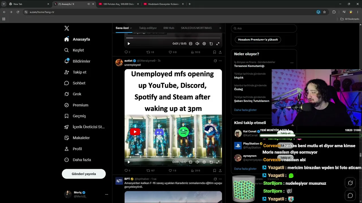Viewport: 362px width, 203px height.
Task: Like the autist unemployed post
Action: click(170, 171)
